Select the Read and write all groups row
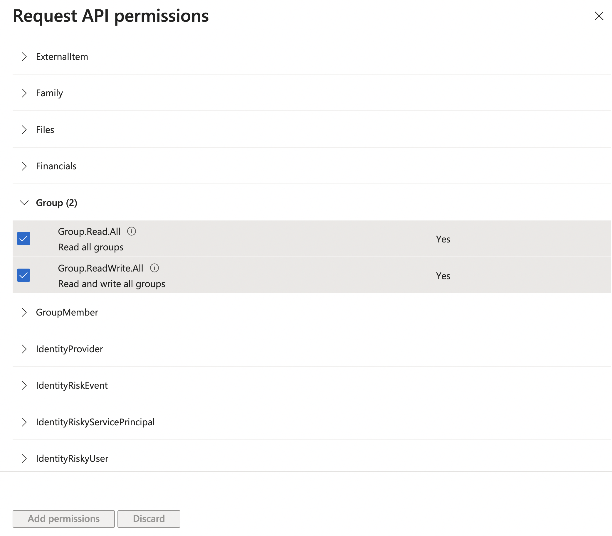The height and width of the screenshot is (536, 612). [x=111, y=284]
